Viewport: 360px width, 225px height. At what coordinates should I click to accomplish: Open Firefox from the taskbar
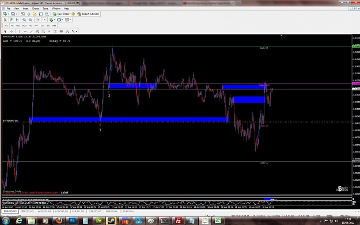59,220
